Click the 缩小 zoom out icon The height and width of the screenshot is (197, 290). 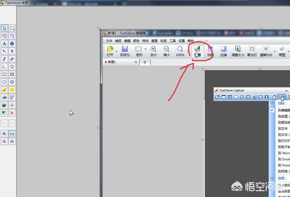click(x=166, y=50)
